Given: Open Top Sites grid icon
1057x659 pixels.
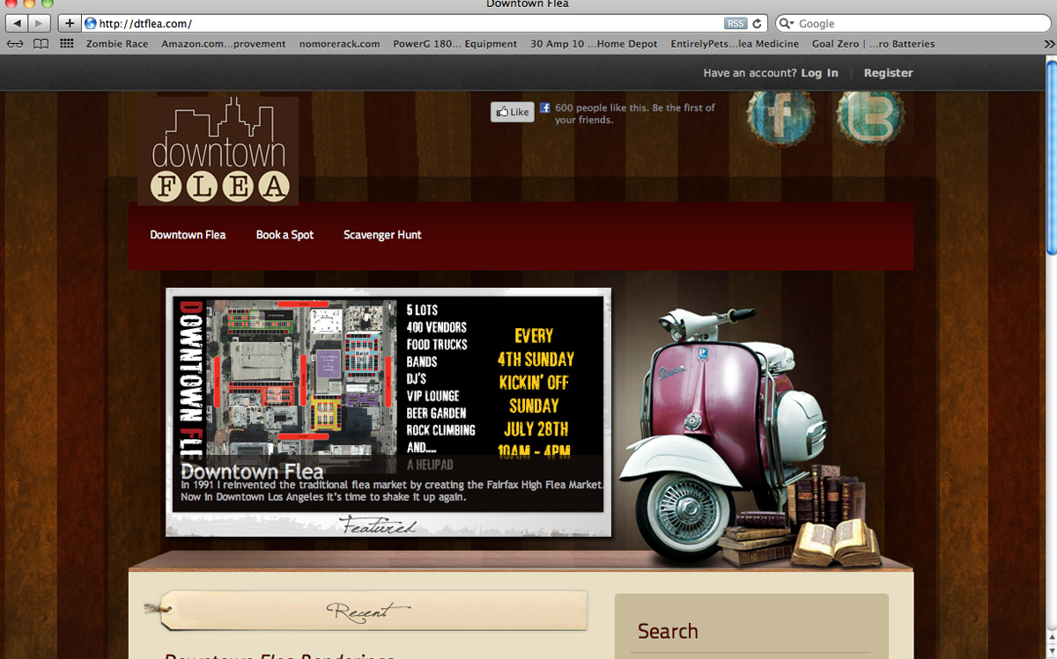Looking at the screenshot, I should 66,44.
